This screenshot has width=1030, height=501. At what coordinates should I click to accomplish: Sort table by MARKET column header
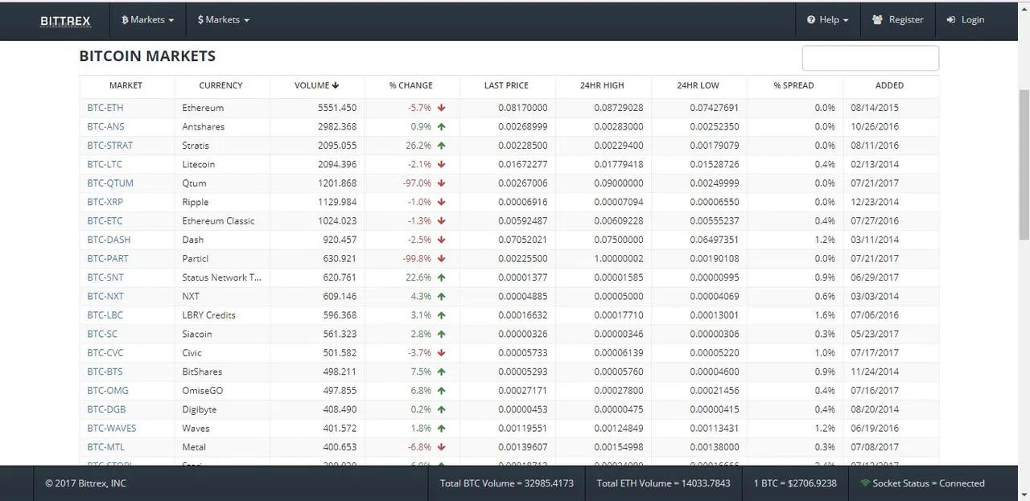(126, 85)
